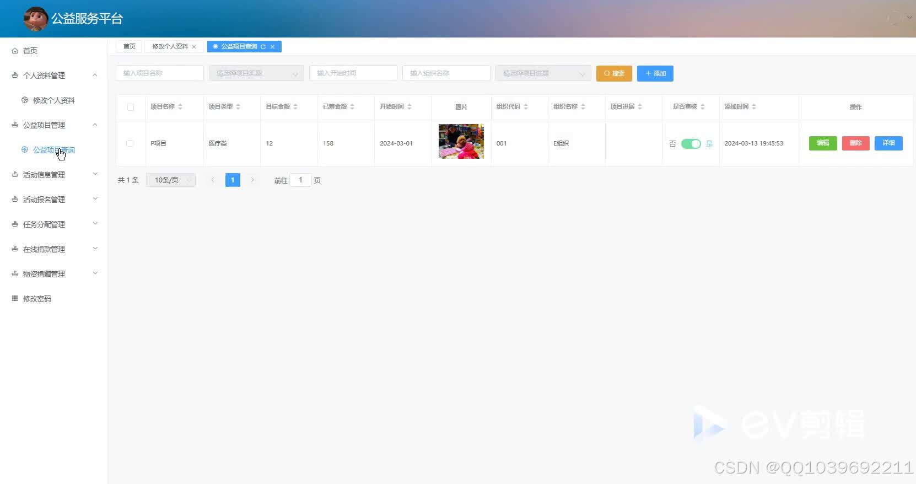
Task: Open the 请选择项目进展 dropdown
Action: click(x=543, y=73)
